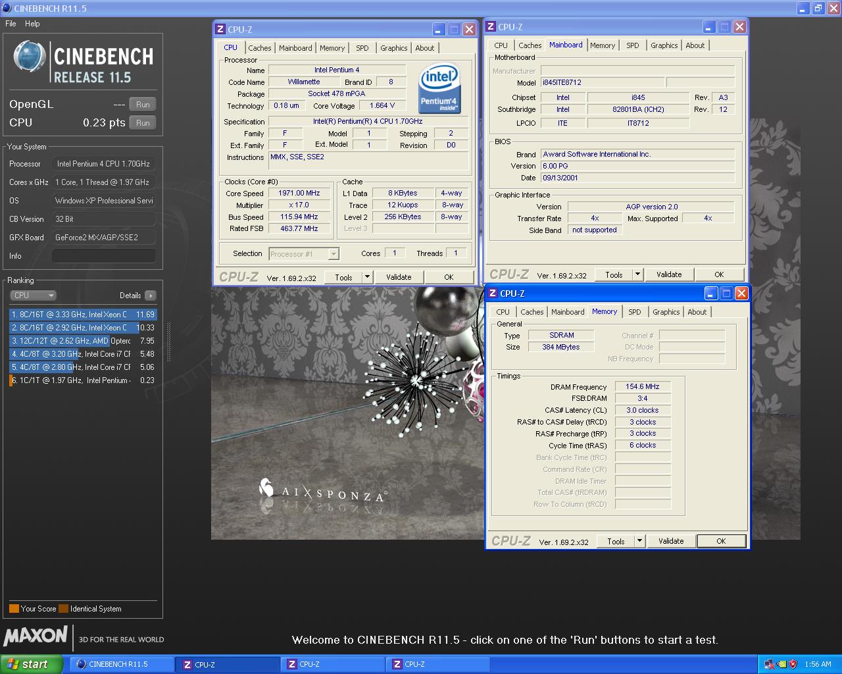Click the Windows Start button
This screenshot has height=674, width=842.
click(32, 664)
